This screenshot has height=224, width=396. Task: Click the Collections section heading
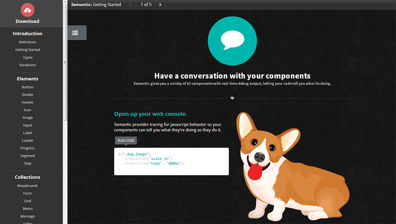pos(28,177)
